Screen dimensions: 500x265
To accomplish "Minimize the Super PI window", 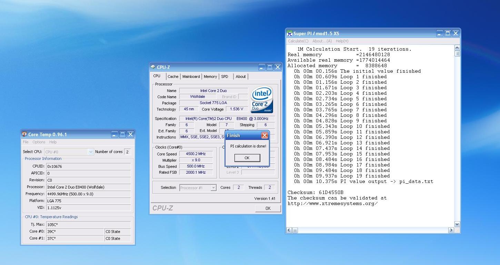I will tap(440, 33).
